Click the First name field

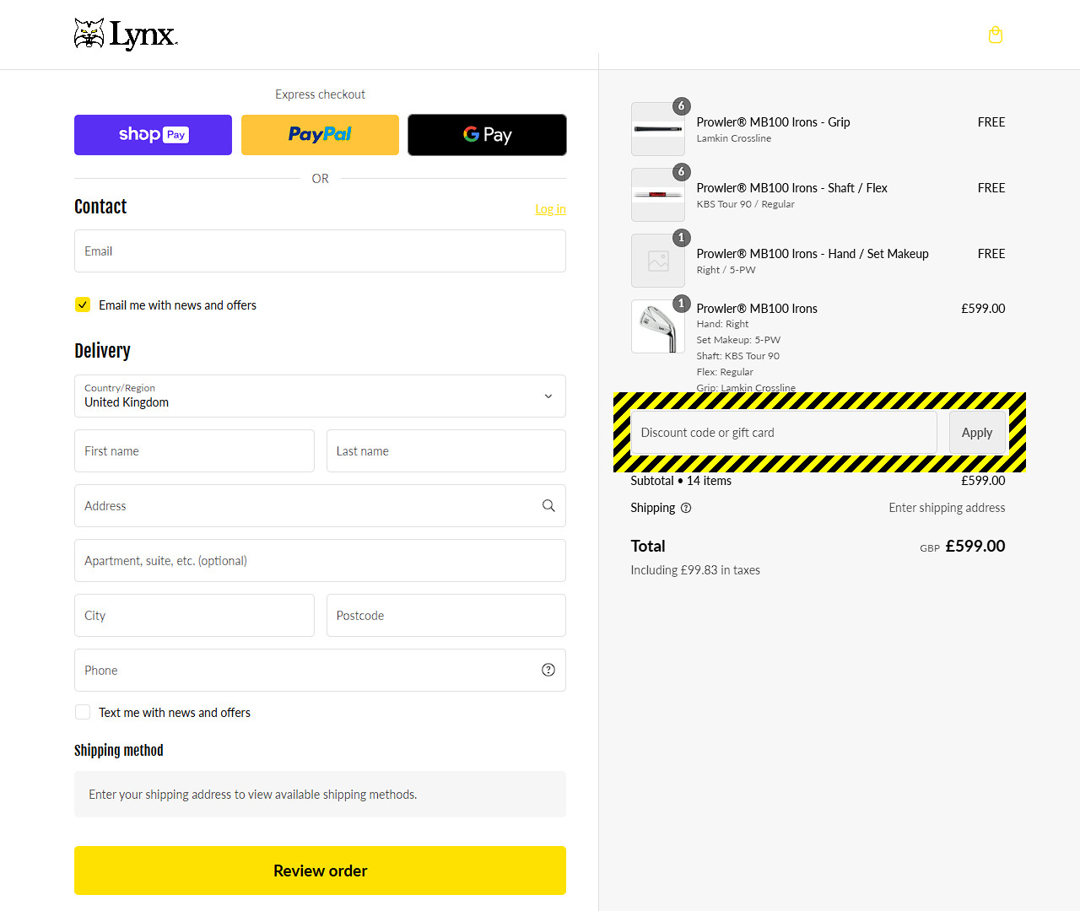tap(194, 451)
